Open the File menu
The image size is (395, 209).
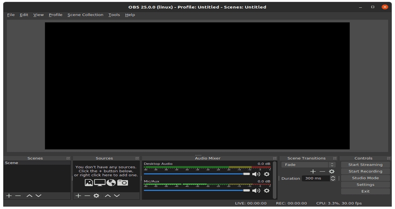pos(11,15)
